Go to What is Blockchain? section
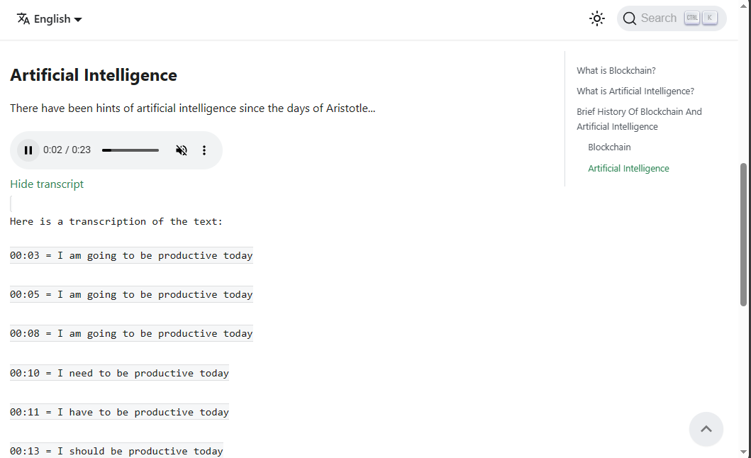The height and width of the screenshot is (458, 751). [616, 71]
